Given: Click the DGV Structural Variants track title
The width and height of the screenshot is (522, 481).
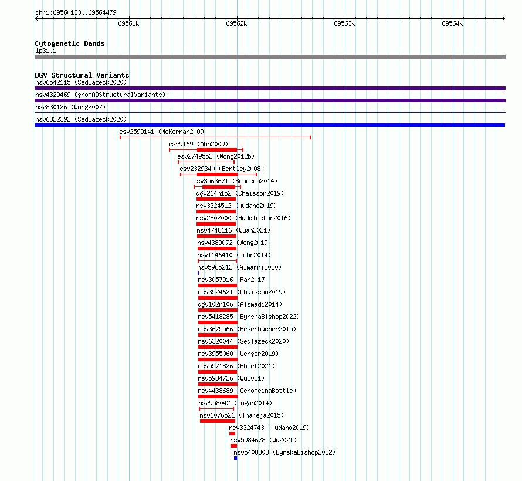Looking at the screenshot, I should (x=82, y=75).
